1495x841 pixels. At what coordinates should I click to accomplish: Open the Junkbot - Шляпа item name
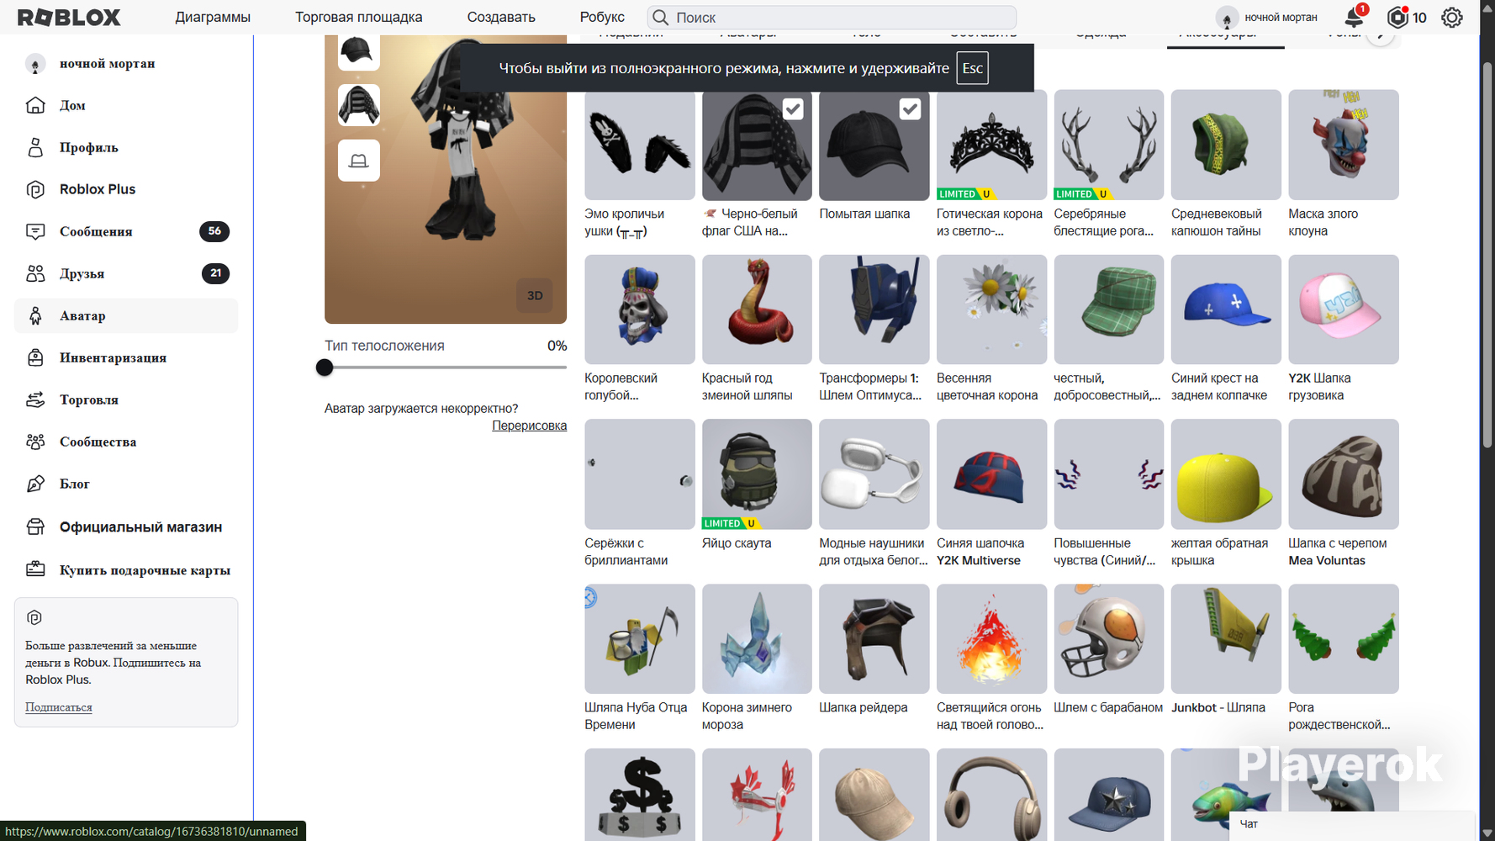pos(1218,707)
